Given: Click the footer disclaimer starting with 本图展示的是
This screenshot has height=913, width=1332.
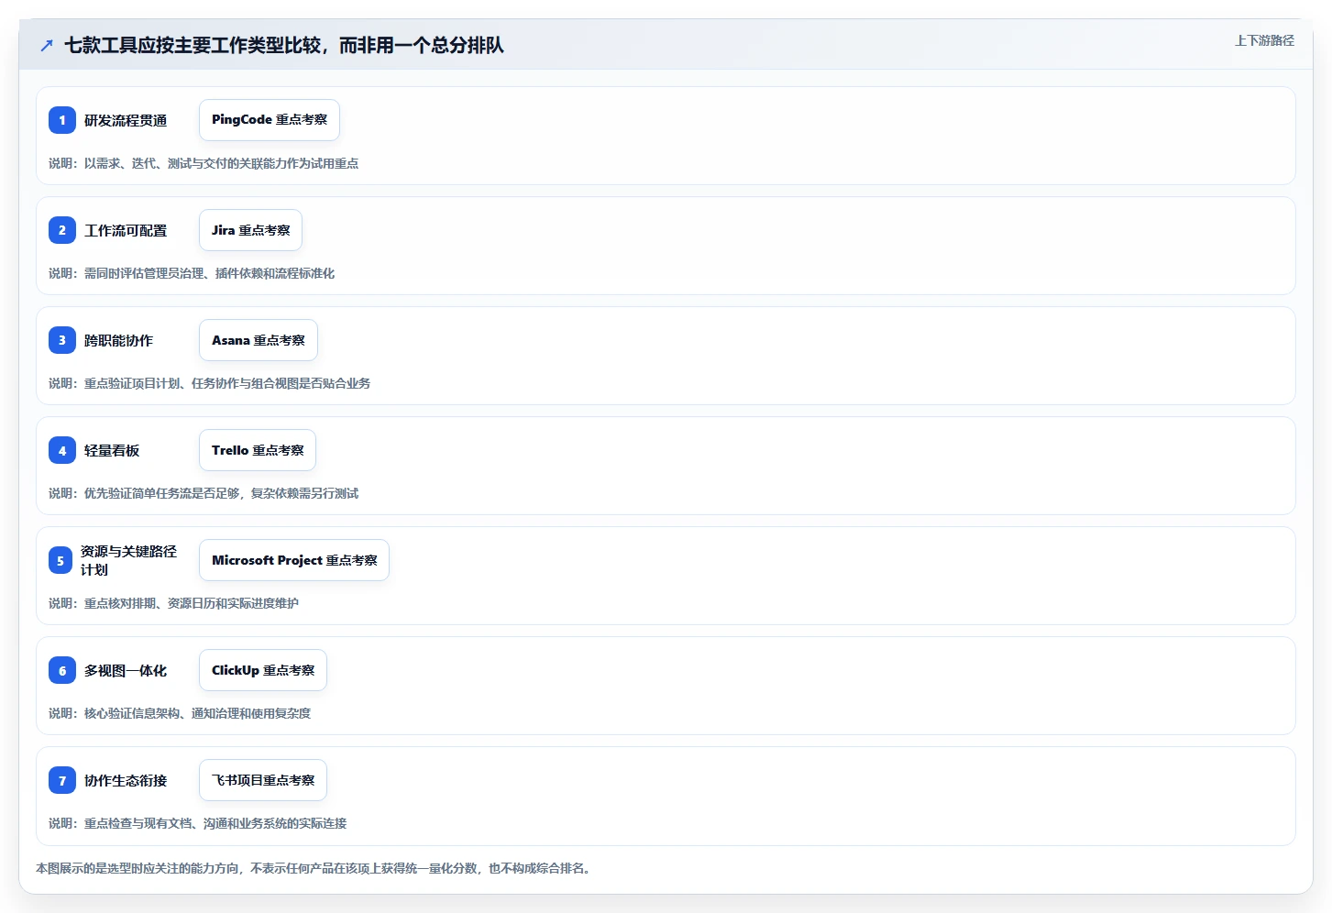Looking at the screenshot, I should point(315,868).
